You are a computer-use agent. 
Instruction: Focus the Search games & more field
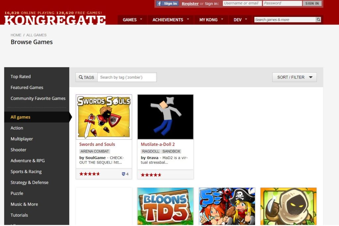pos(285,19)
